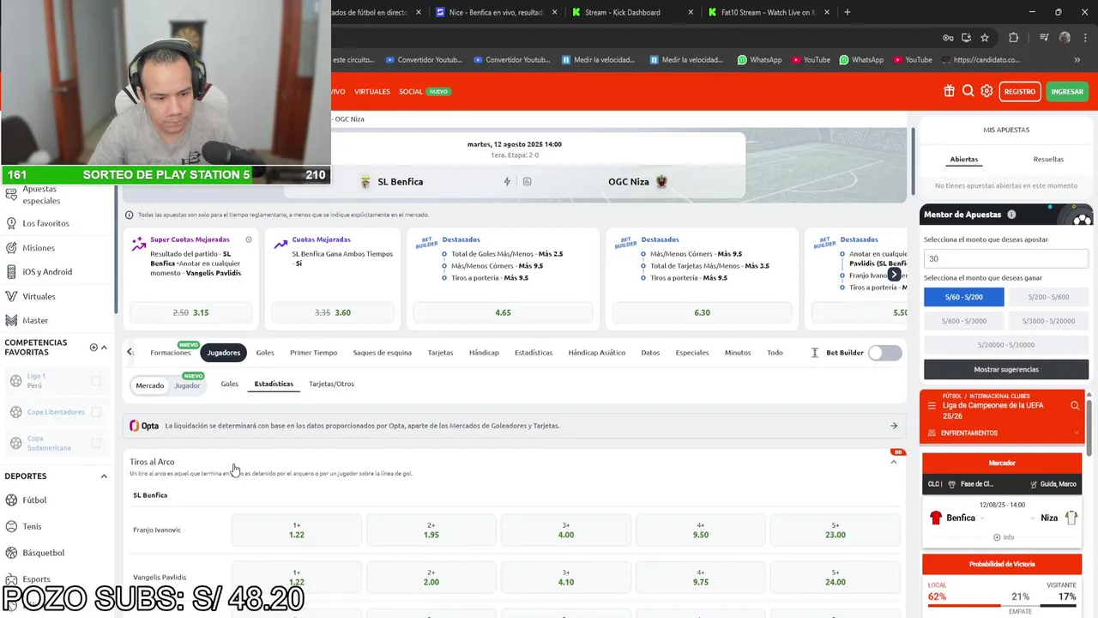Click the REGISTRO button
Viewport: 1098px width, 618px height.
[1019, 91]
